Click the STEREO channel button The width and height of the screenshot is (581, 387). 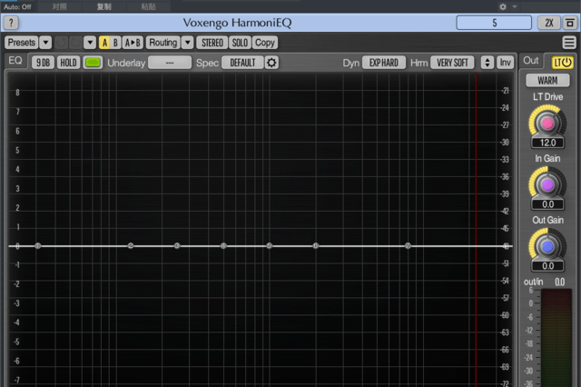[212, 43]
